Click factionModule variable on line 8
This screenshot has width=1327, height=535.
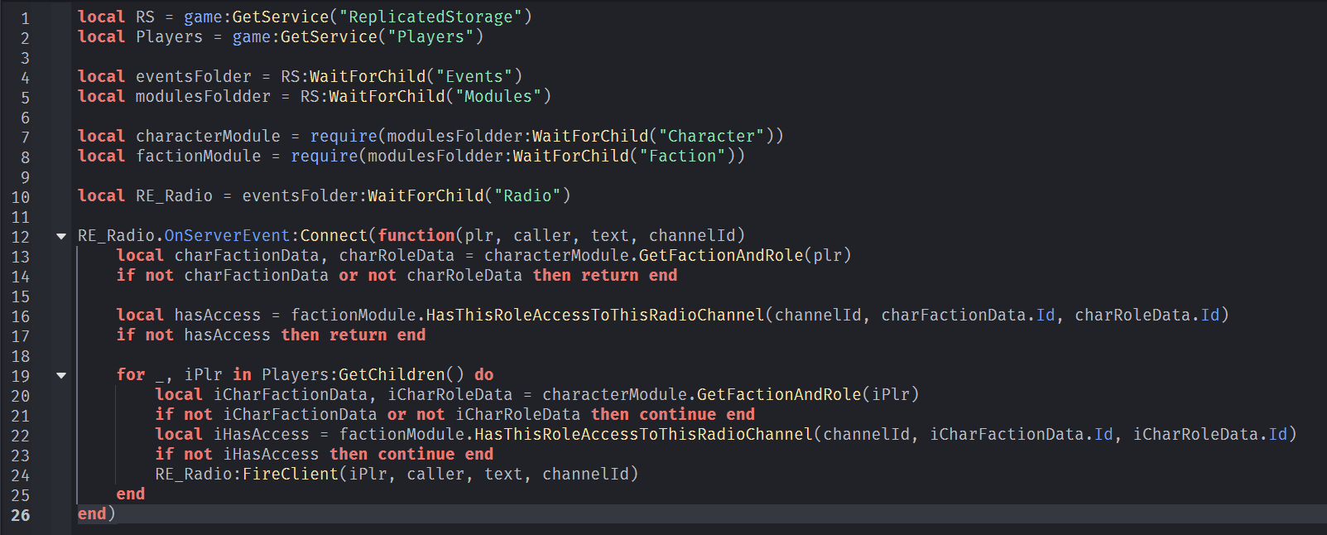click(199, 156)
